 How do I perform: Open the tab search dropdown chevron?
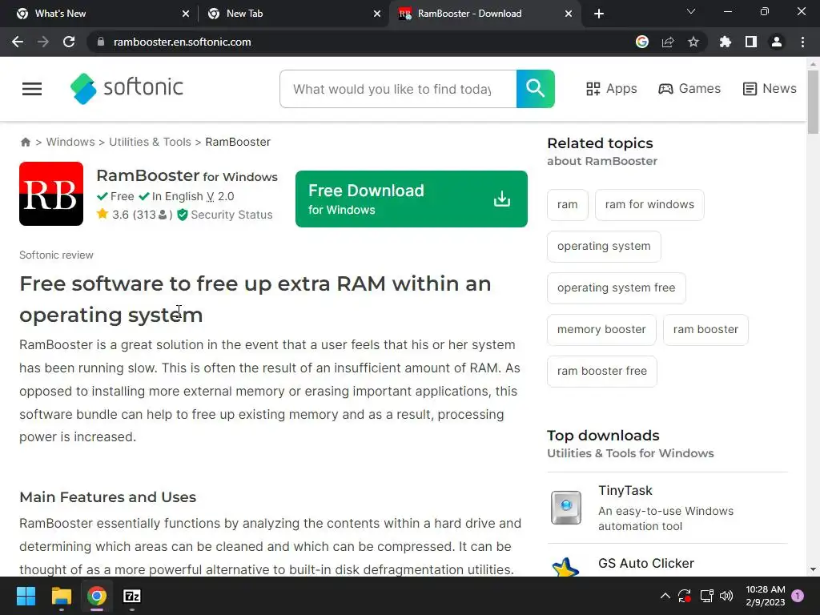click(x=691, y=11)
